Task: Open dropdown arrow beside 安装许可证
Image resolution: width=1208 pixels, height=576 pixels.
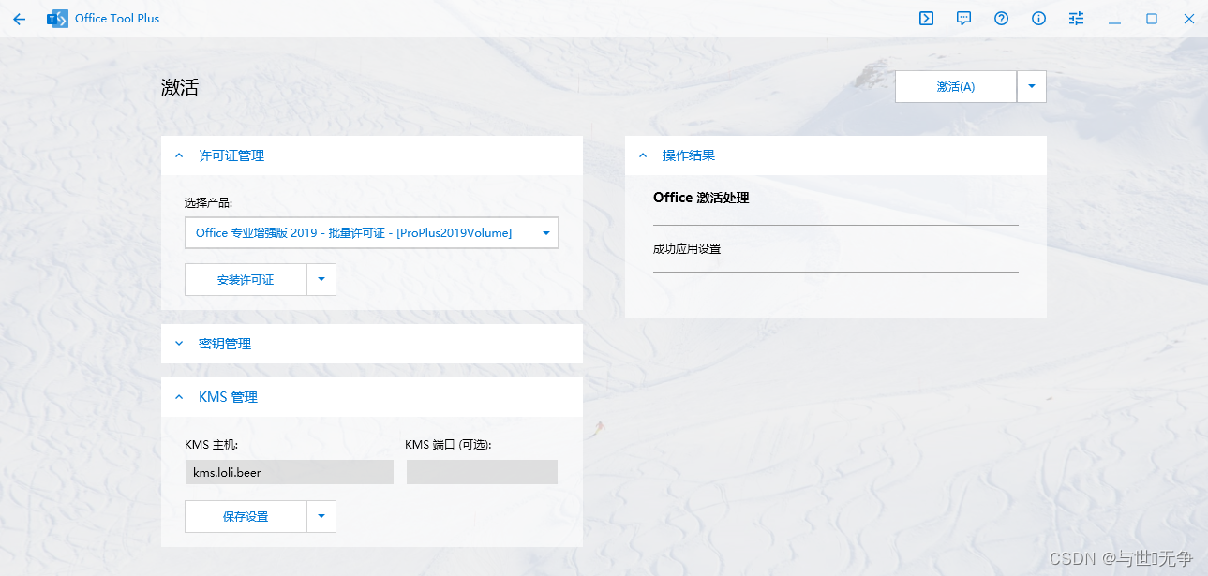Action: coord(321,279)
